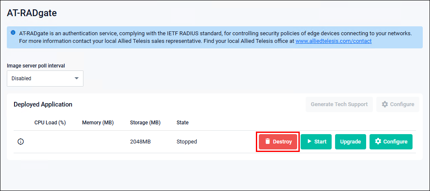
Task: Select the CPU Load (%) column header
Action: 50,123
